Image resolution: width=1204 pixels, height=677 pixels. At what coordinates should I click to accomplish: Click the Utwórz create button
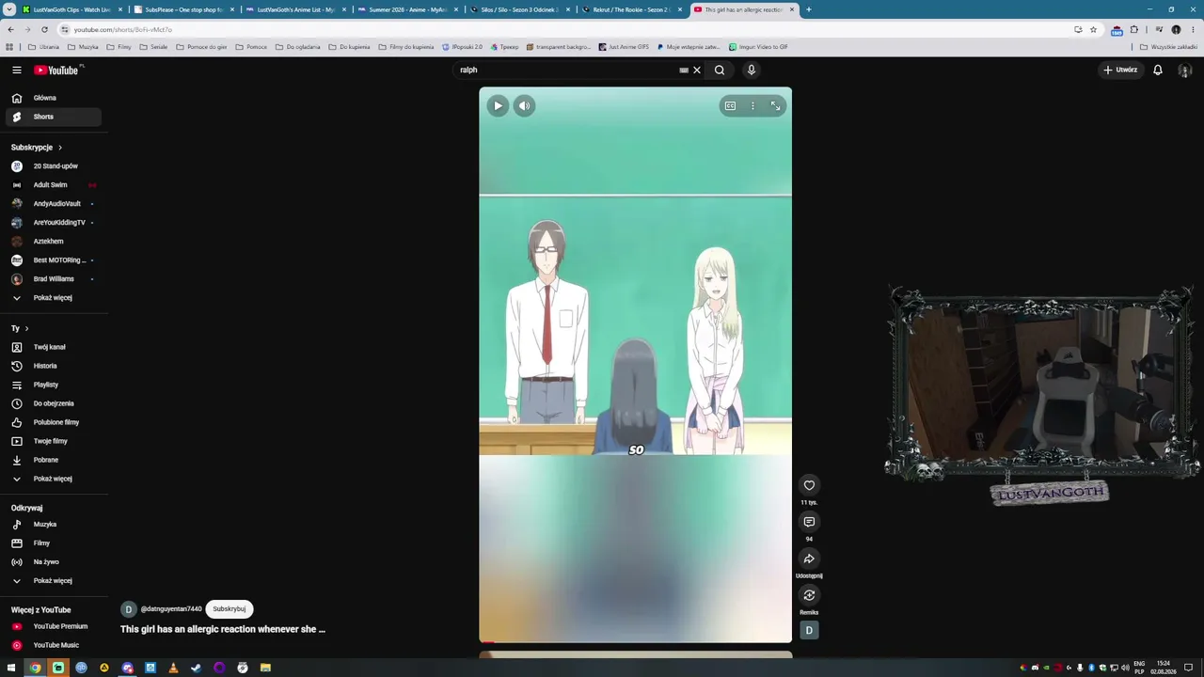[1120, 70]
